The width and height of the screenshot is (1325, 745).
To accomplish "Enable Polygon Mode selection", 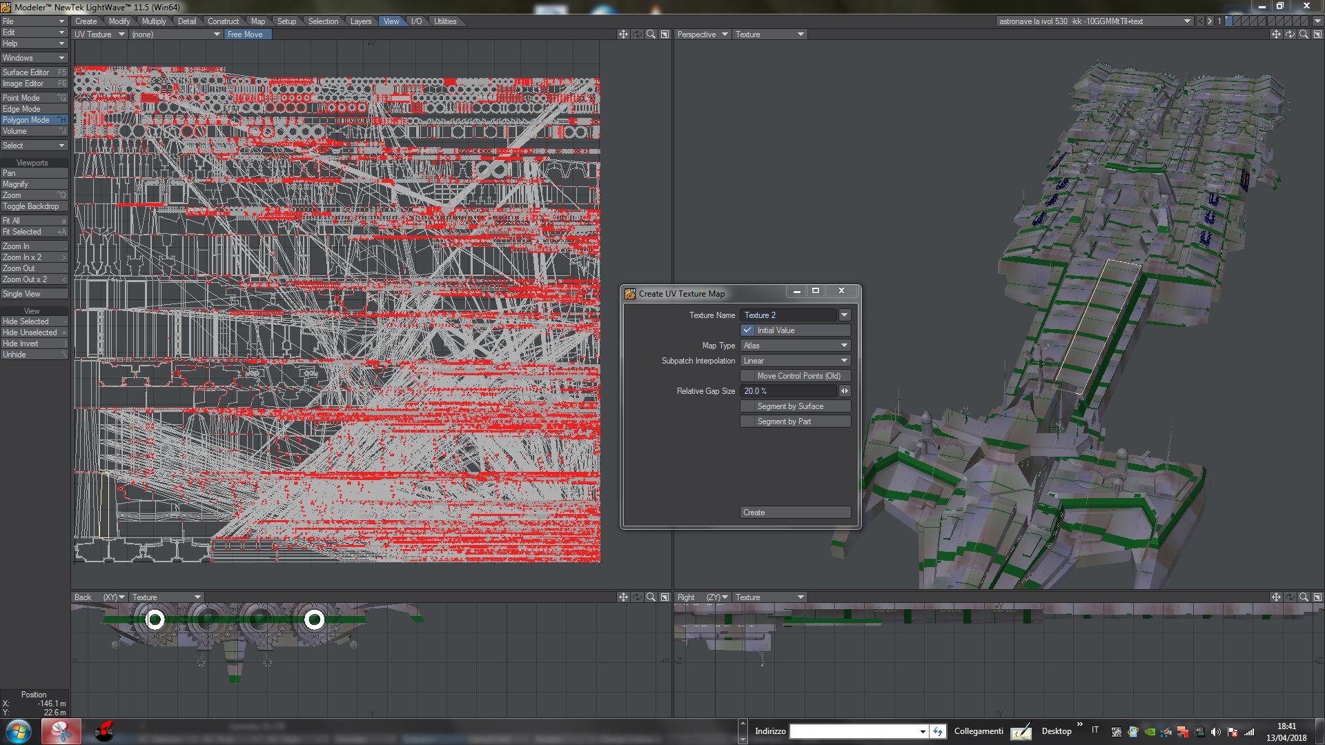I will pyautogui.click(x=34, y=120).
